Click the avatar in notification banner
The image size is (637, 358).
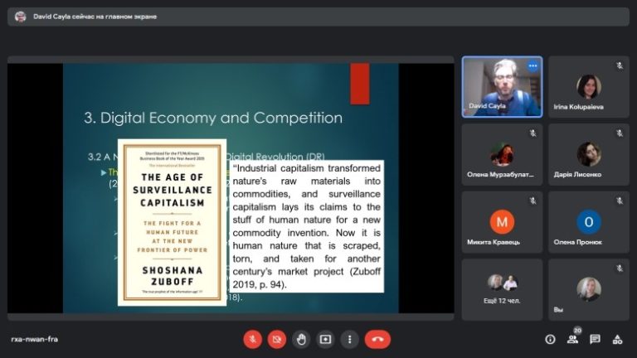click(20, 17)
